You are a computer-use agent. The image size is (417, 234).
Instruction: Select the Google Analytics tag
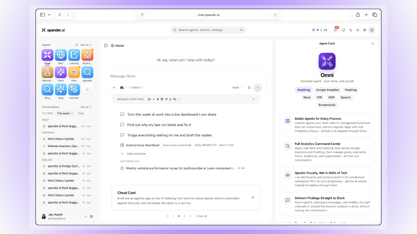[327, 90]
